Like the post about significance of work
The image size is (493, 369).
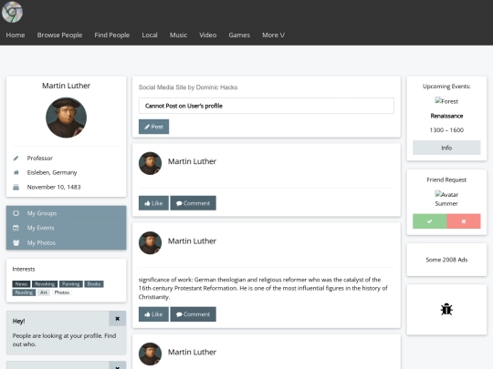pos(153,314)
